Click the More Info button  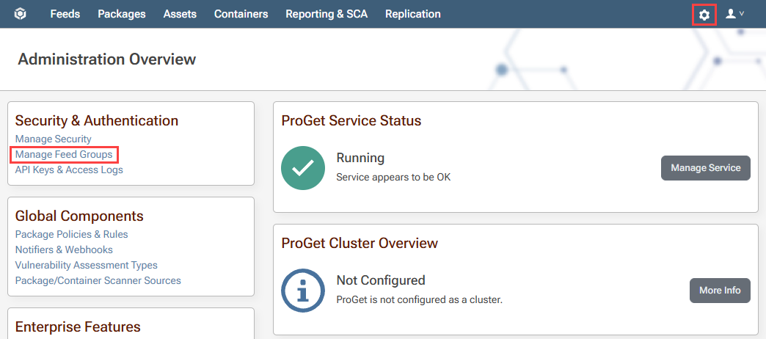pos(720,290)
